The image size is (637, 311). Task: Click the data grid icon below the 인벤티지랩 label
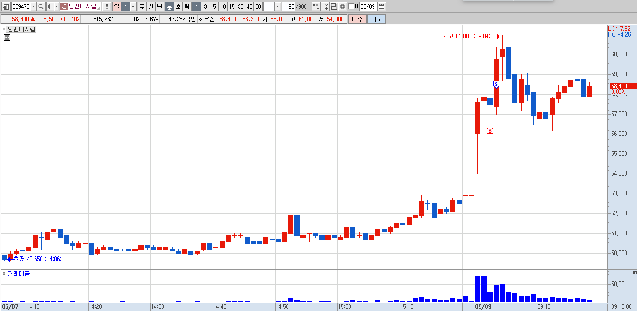[6, 37]
